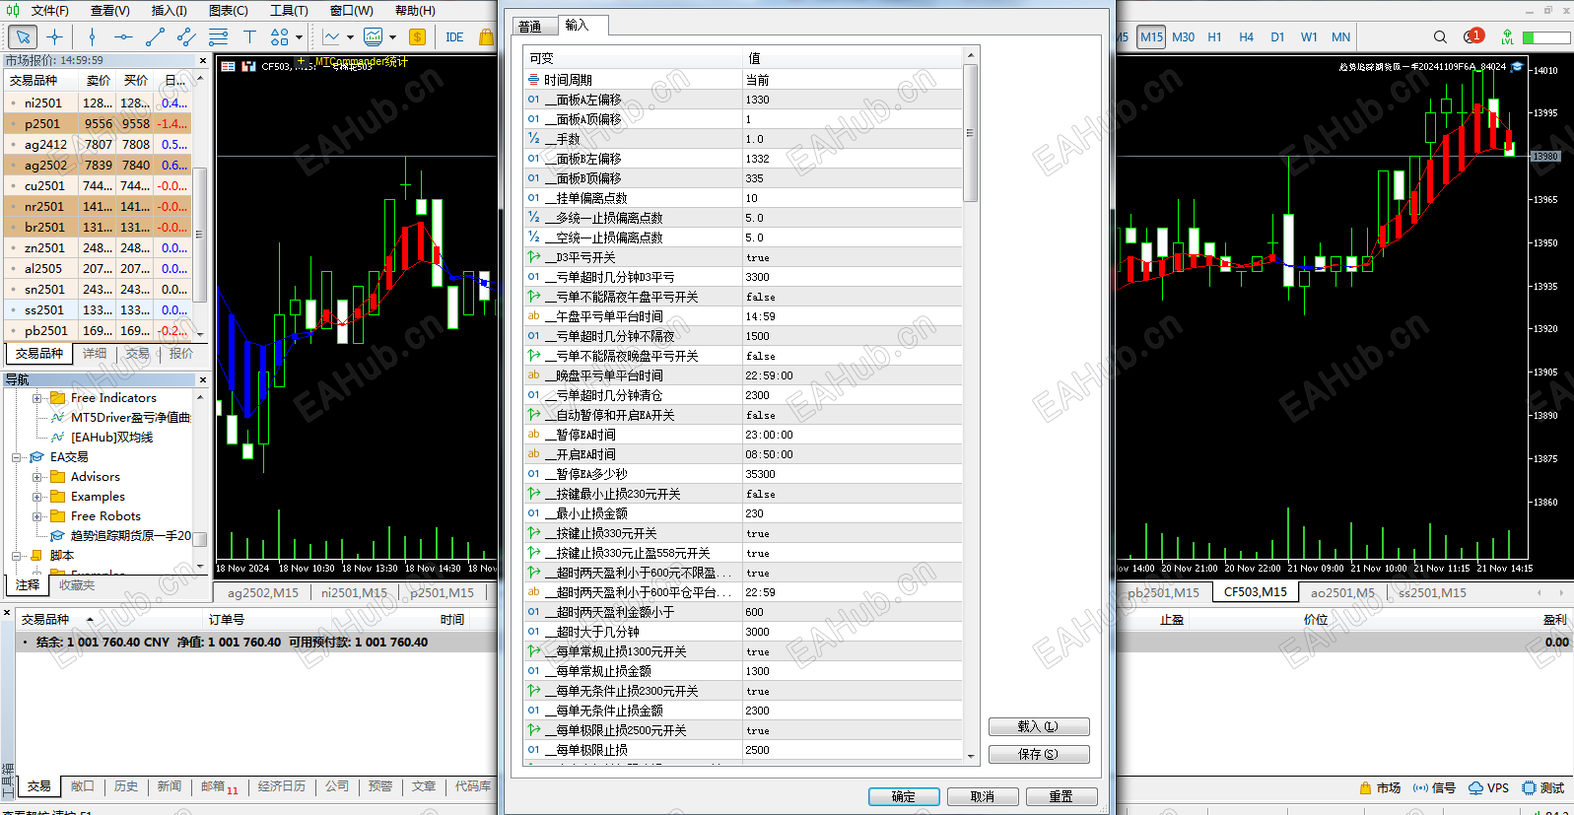Expand the indicators list dropdown arrow
Screen dimensions: 1574x815
coord(392,37)
